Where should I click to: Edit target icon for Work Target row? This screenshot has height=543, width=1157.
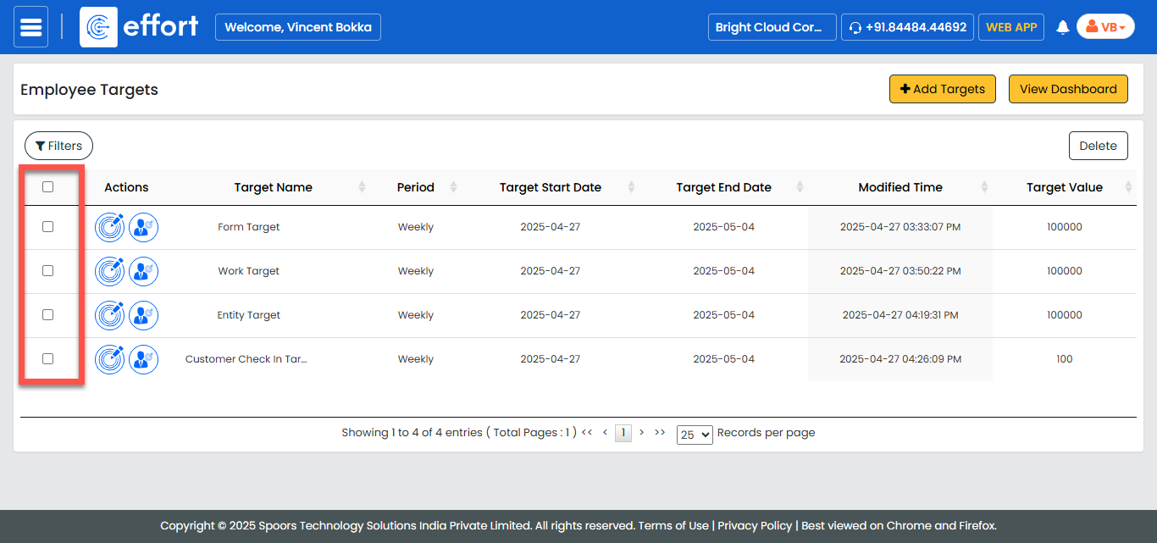click(x=110, y=271)
